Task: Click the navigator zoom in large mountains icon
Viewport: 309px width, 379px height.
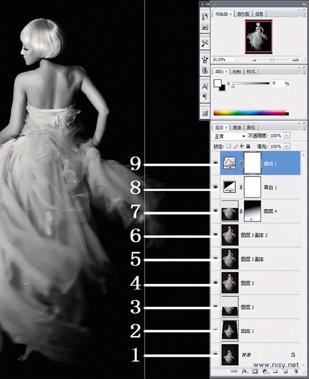Action: 295,59
